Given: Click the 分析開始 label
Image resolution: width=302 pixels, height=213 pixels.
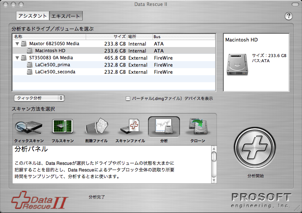Looking at the screenshot, I should tap(255, 176).
